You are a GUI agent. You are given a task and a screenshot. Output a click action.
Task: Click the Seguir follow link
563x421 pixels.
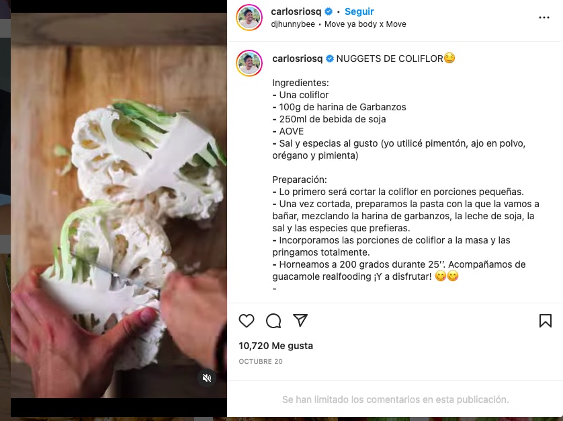[x=359, y=11]
